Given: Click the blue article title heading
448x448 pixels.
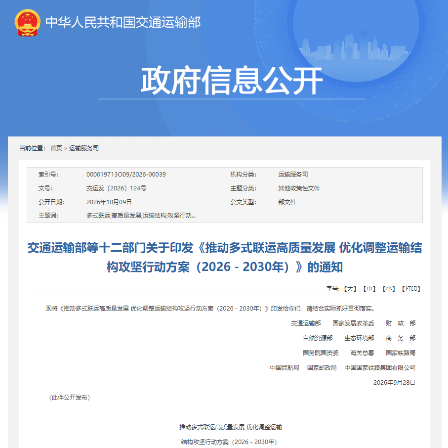Looking at the screenshot, I should pos(225,257).
